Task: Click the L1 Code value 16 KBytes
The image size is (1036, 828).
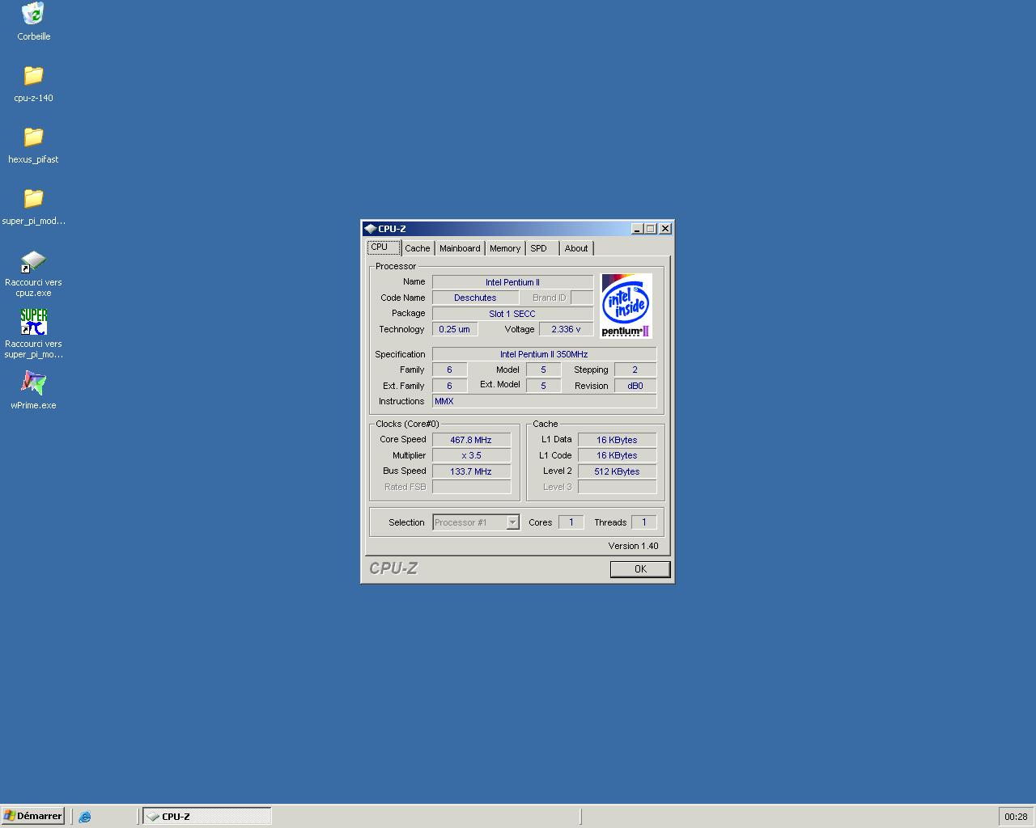Action: pyautogui.click(x=617, y=455)
